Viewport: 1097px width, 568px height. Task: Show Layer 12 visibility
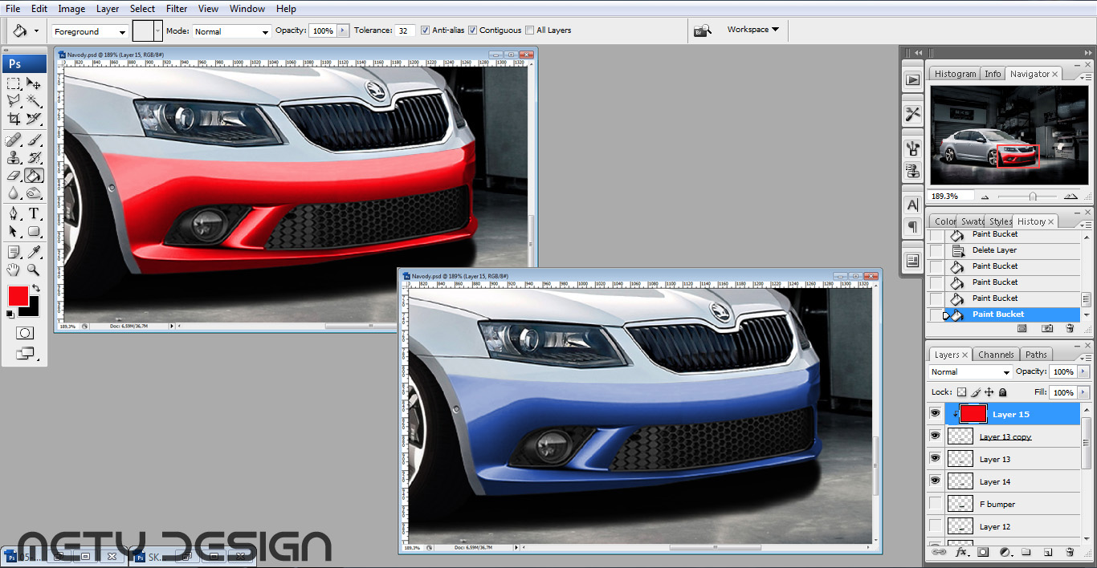click(x=935, y=525)
